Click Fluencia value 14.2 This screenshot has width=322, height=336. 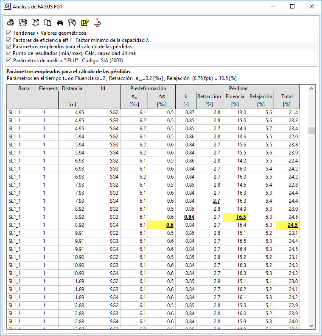(x=242, y=161)
